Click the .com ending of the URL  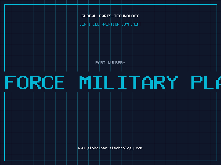(x=138, y=148)
